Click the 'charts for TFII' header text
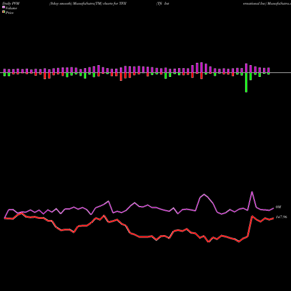The image size is (291, 291). coord(115,3)
